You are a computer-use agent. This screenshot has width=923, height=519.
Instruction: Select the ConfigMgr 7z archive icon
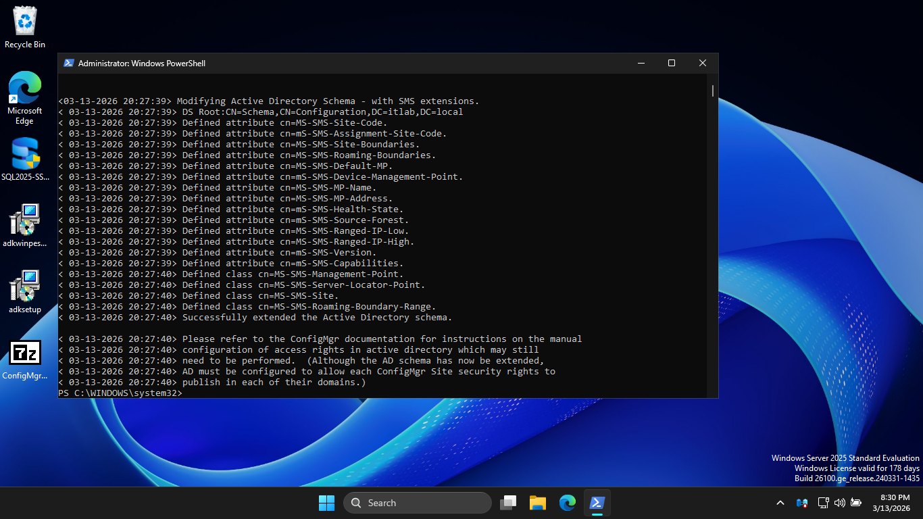click(x=25, y=360)
